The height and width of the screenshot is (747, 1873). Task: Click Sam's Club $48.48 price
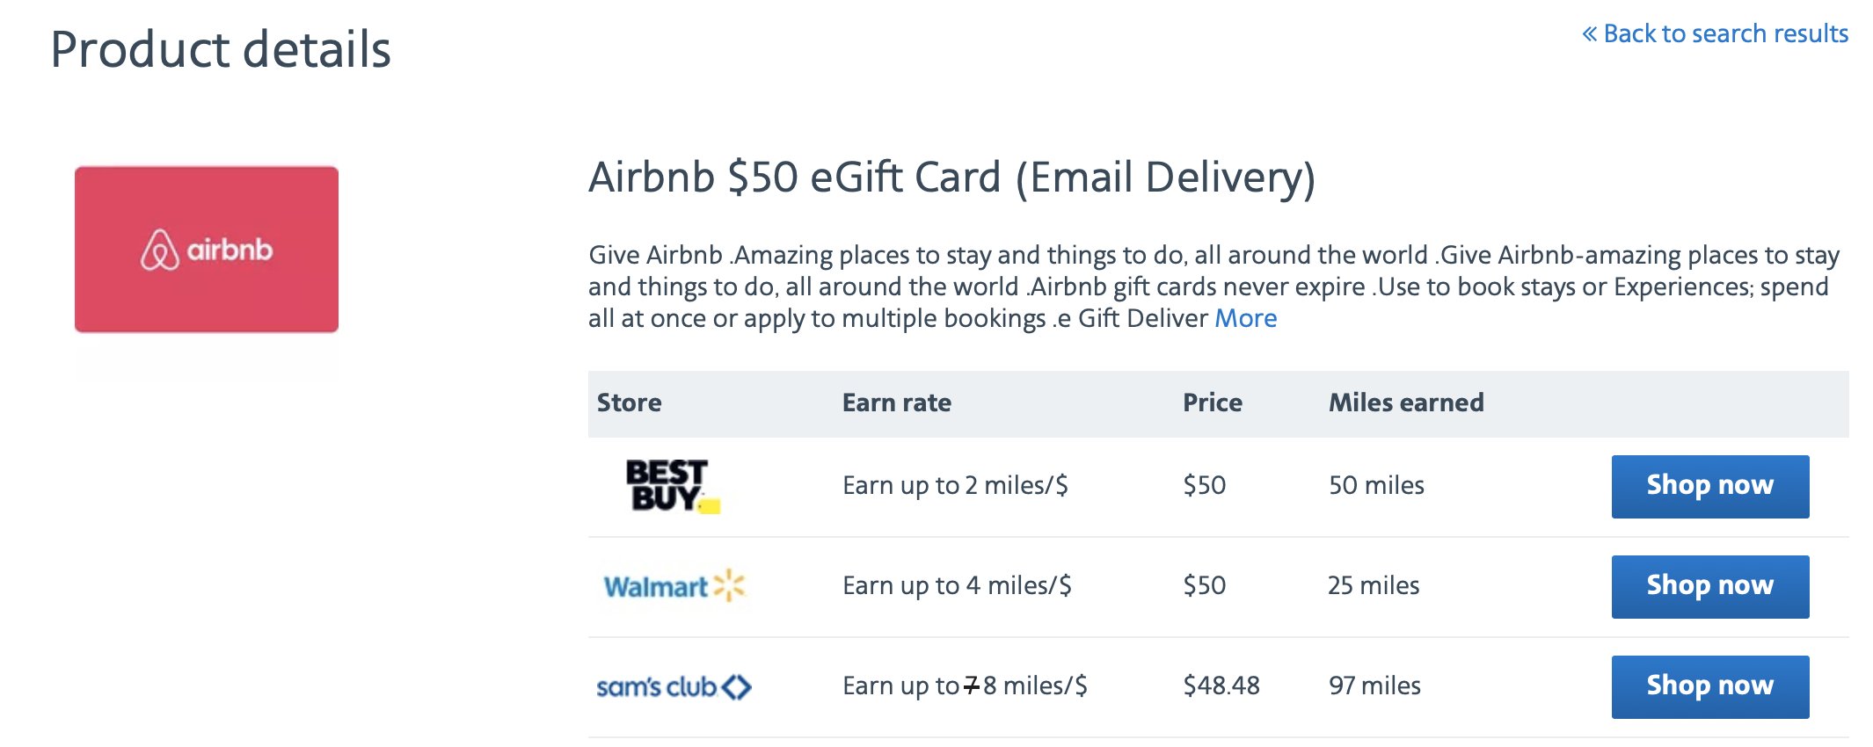point(1221,685)
